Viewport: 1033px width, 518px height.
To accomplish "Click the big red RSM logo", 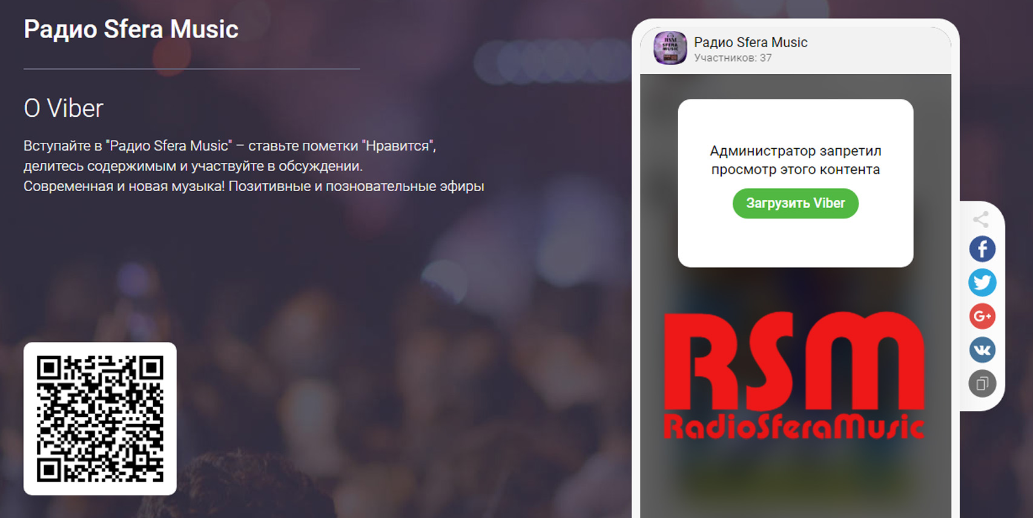I will (x=794, y=361).
